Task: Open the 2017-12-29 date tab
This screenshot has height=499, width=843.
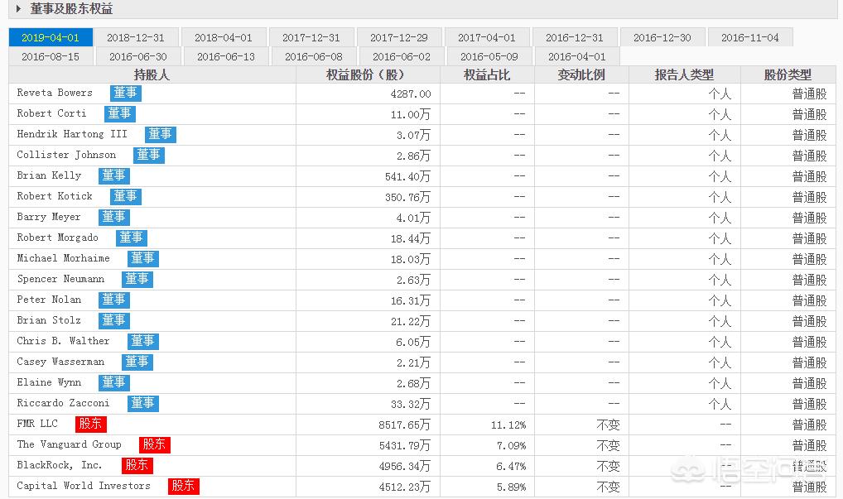Action: click(399, 37)
